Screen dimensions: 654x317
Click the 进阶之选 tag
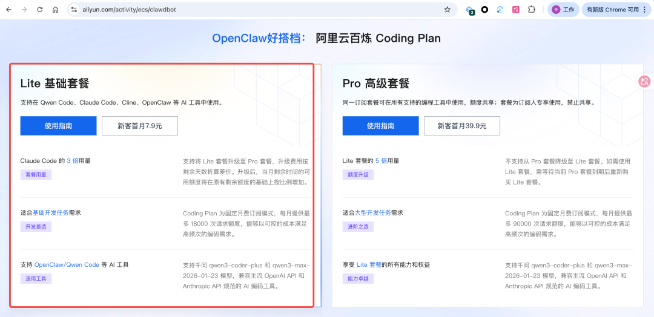(x=358, y=227)
